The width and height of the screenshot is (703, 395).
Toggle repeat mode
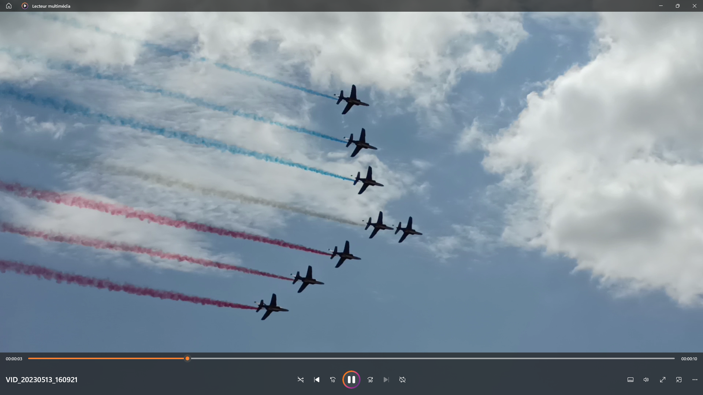point(402,380)
